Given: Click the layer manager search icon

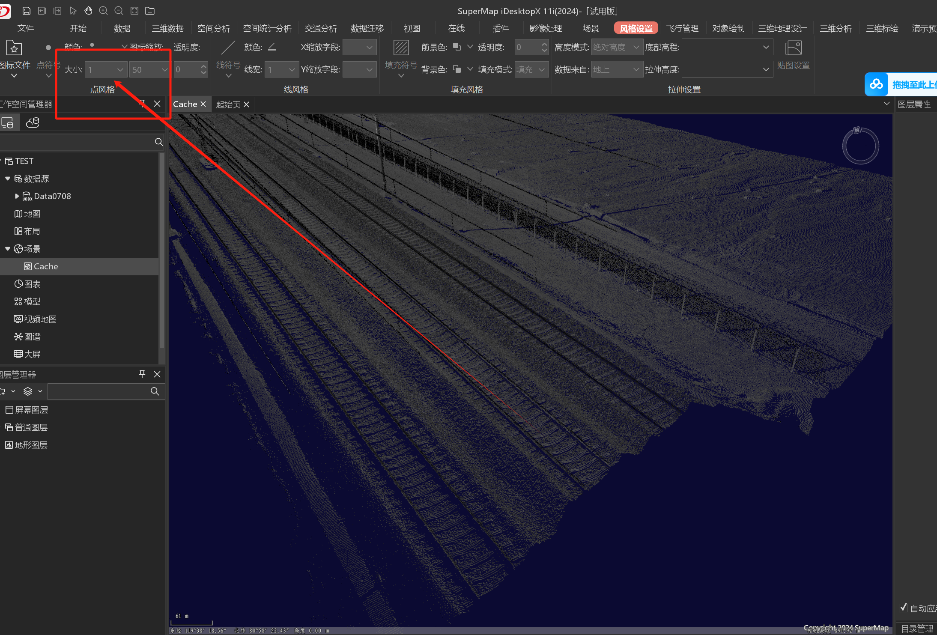Looking at the screenshot, I should [x=155, y=391].
